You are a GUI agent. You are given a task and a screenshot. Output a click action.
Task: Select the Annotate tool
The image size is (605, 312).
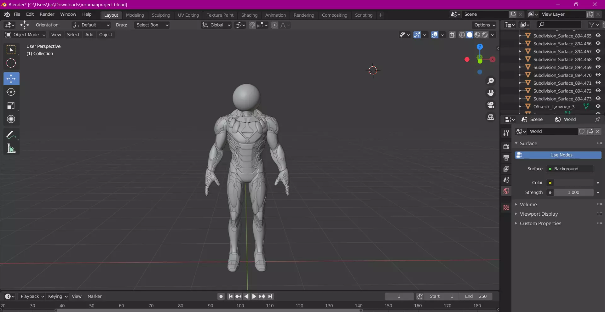tap(11, 135)
